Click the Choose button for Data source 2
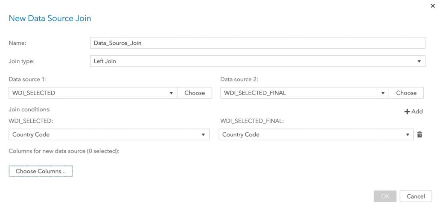The height and width of the screenshot is (207, 437). tap(406, 93)
